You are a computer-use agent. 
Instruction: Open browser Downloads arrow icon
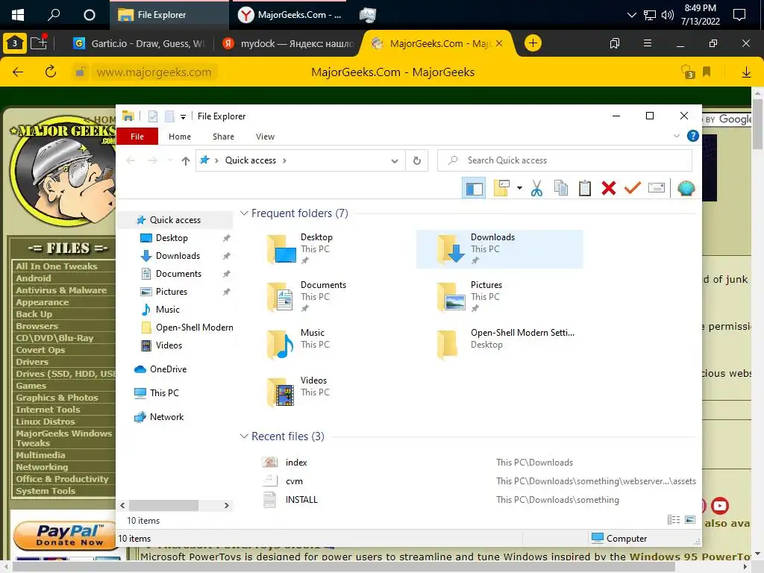point(746,72)
